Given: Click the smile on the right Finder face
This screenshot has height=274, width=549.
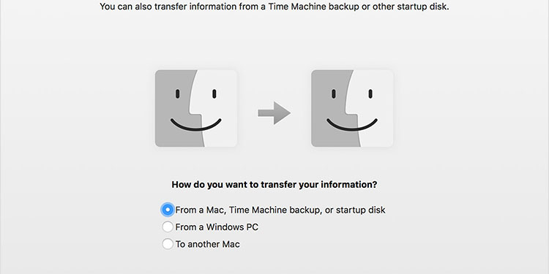Looking at the screenshot, I should pos(352,125).
